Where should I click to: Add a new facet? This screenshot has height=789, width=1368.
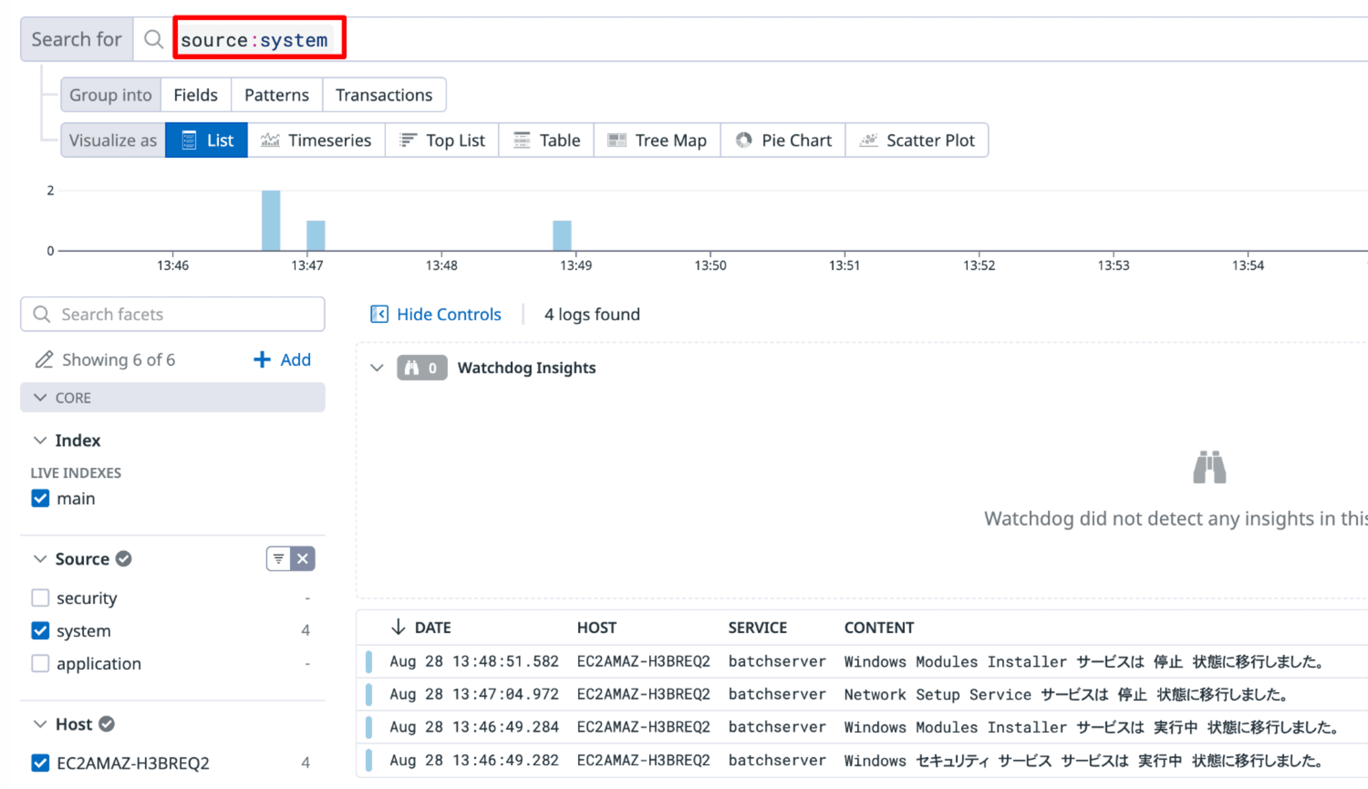point(282,359)
